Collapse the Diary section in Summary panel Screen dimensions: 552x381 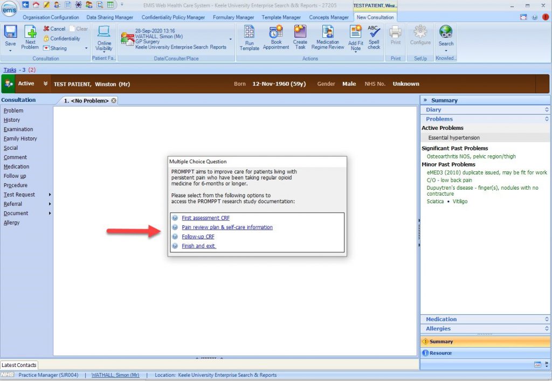[x=547, y=110]
